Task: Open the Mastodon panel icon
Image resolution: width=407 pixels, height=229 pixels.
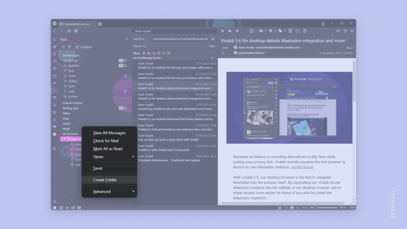Action: [54, 127]
